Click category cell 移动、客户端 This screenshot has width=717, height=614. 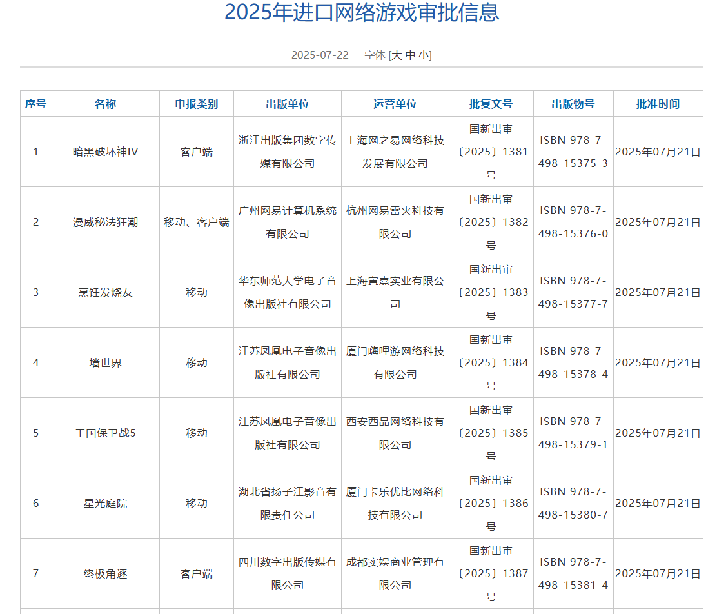[197, 223]
